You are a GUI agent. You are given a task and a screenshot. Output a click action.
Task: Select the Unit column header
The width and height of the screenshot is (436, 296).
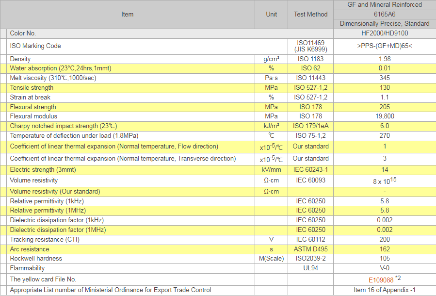click(x=271, y=15)
